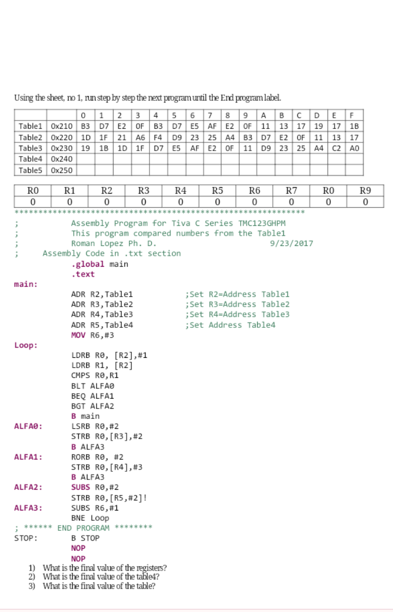Click the Table1 row label
The height and width of the screenshot is (612, 393).
[31, 126]
